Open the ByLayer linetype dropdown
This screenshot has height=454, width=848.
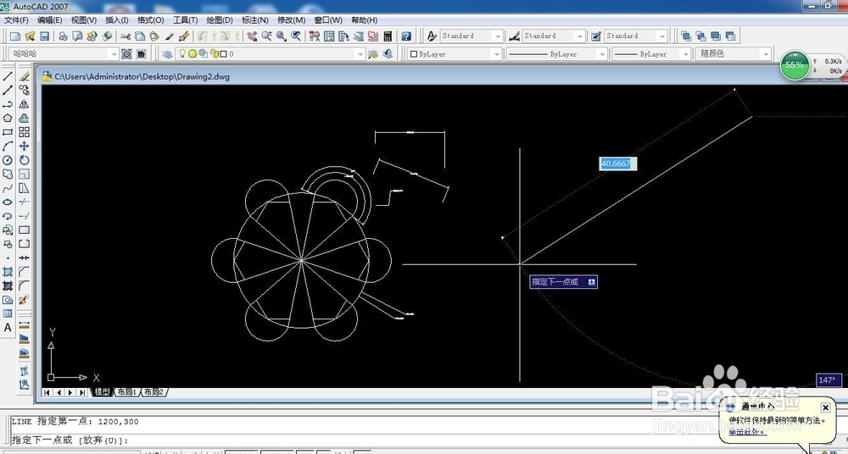pyautogui.click(x=601, y=54)
